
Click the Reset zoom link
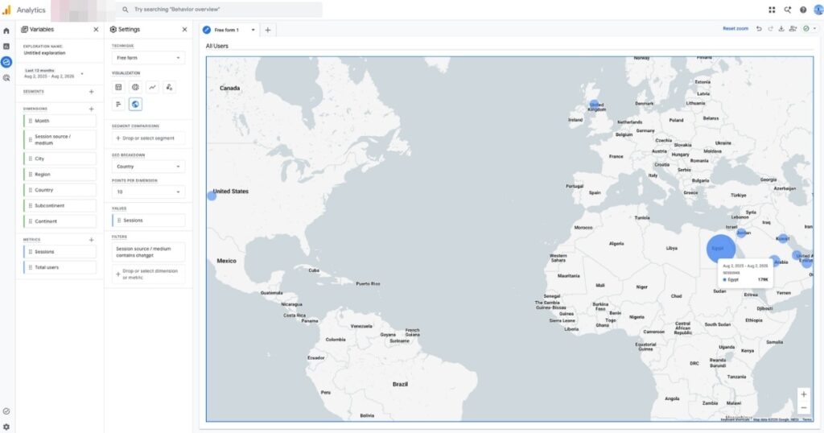pyautogui.click(x=735, y=29)
